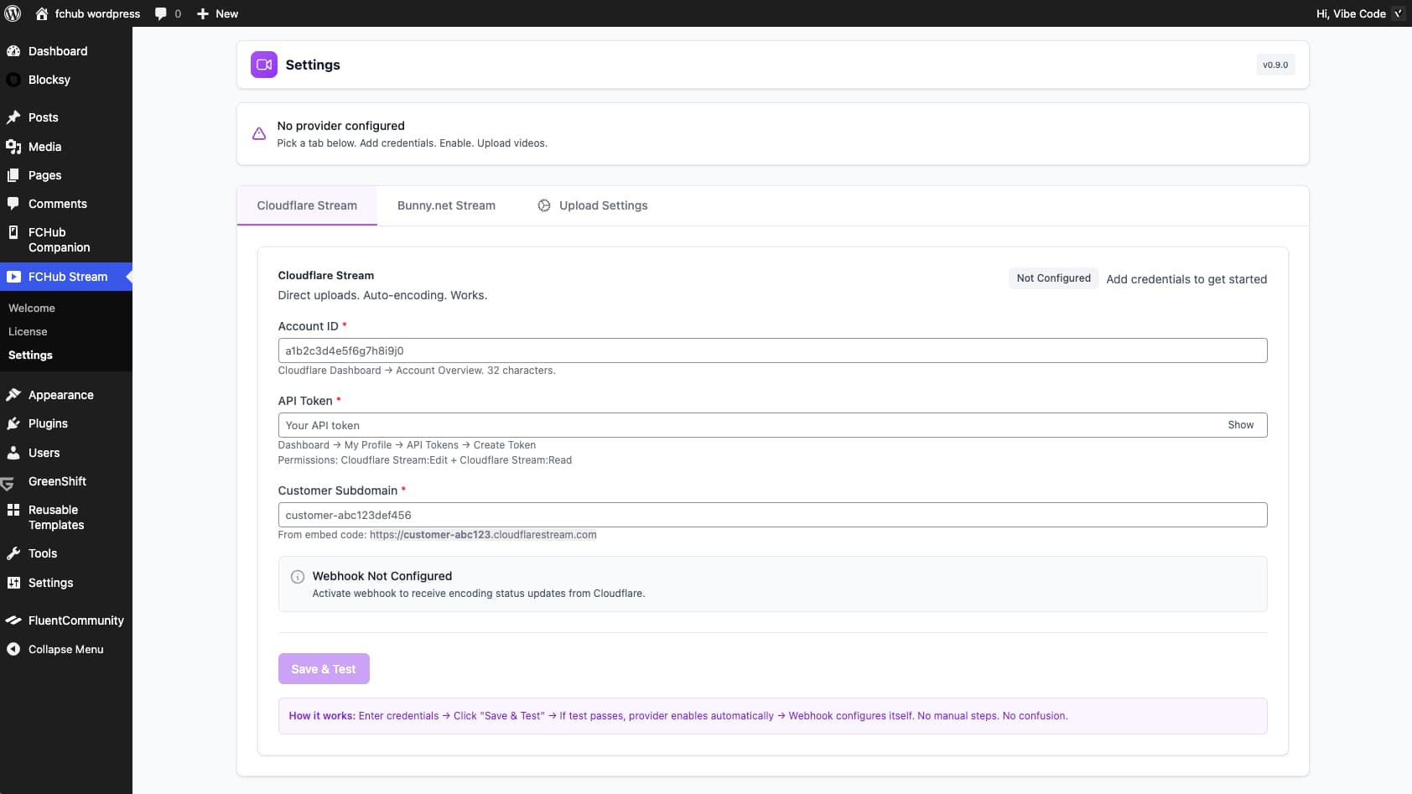Show the hidden API token
Screen dimensions: 1412x794
[x=1240, y=425]
